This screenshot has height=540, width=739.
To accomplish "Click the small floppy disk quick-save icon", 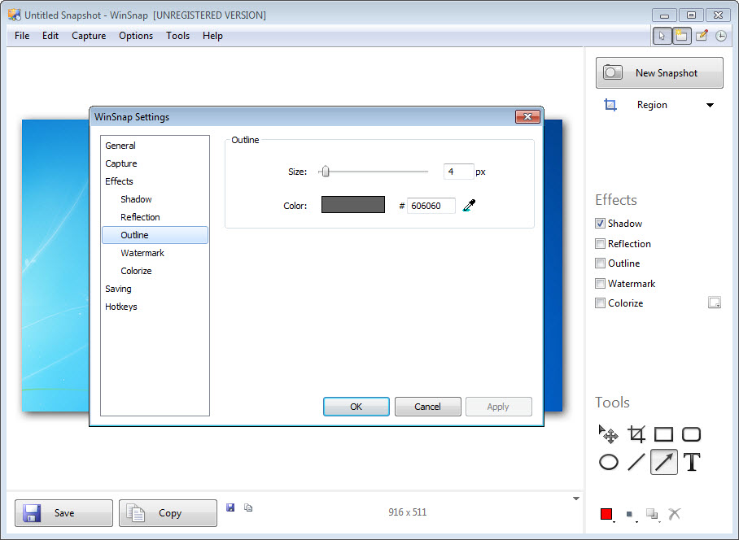I will coord(230,507).
